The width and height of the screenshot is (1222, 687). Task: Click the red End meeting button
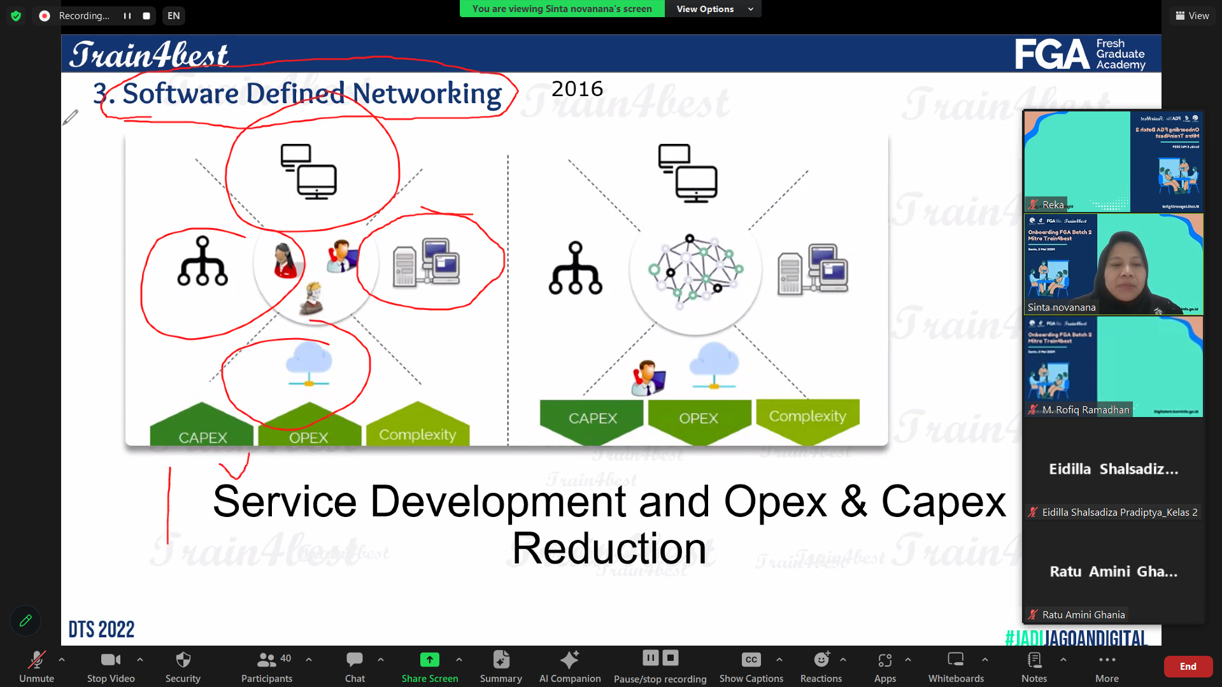[x=1188, y=667]
